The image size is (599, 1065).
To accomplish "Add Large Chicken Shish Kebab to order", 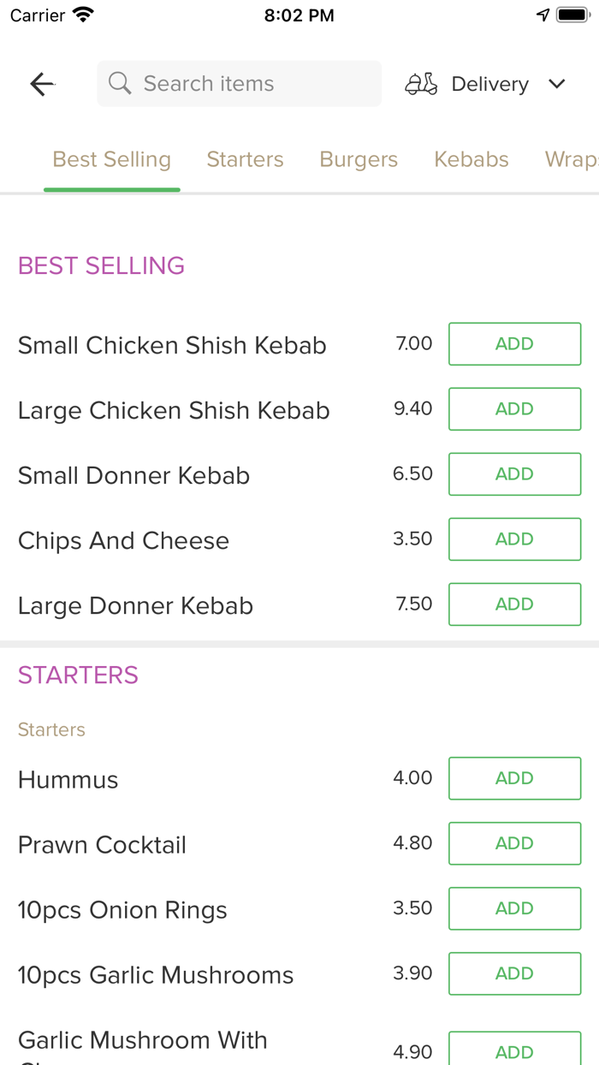I will [514, 409].
